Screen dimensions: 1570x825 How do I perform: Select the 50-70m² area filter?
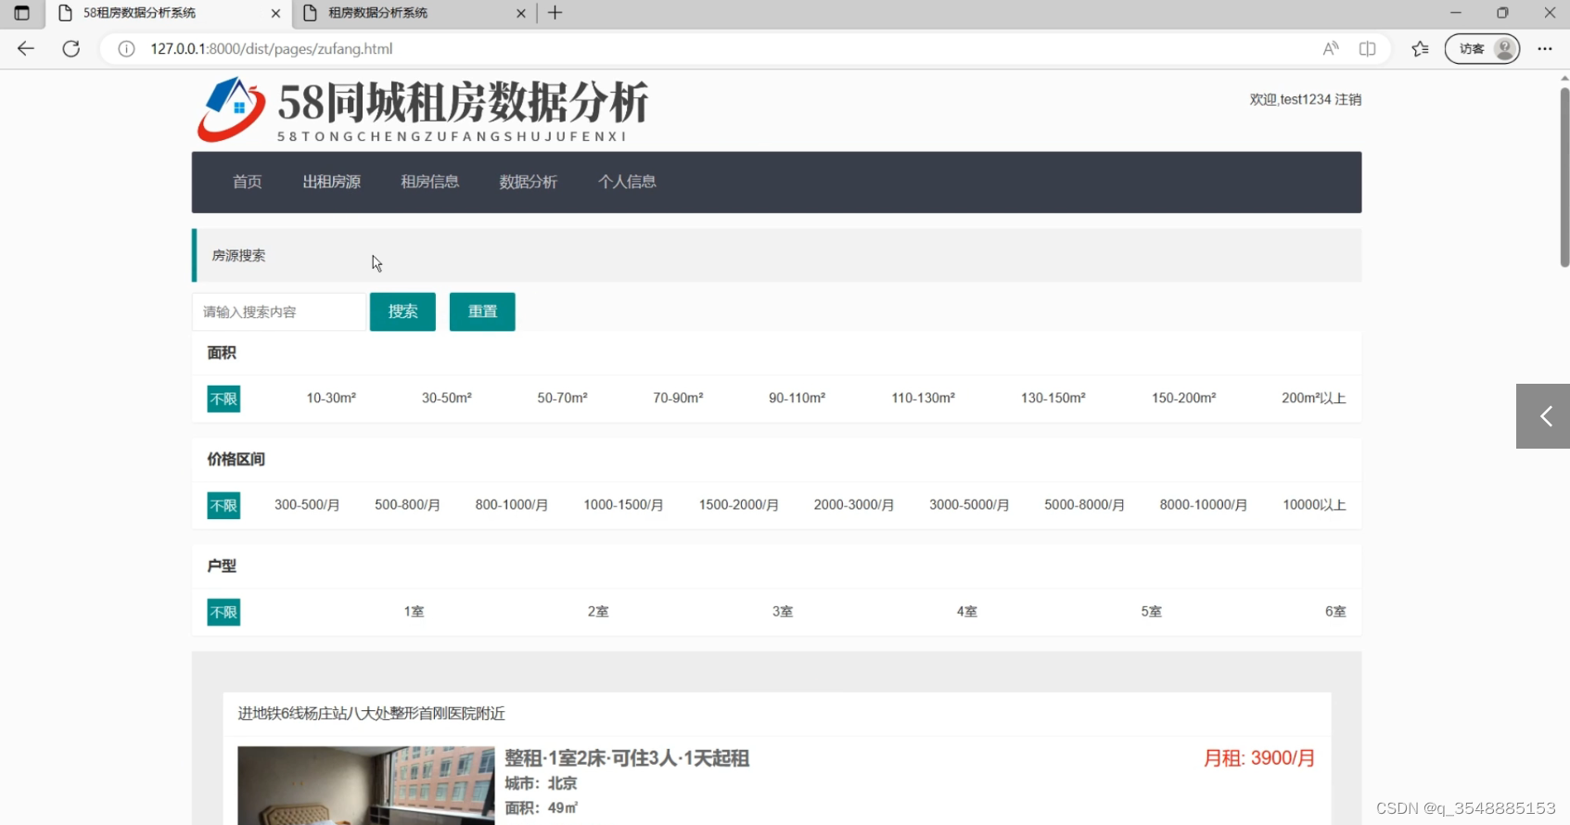tap(562, 398)
